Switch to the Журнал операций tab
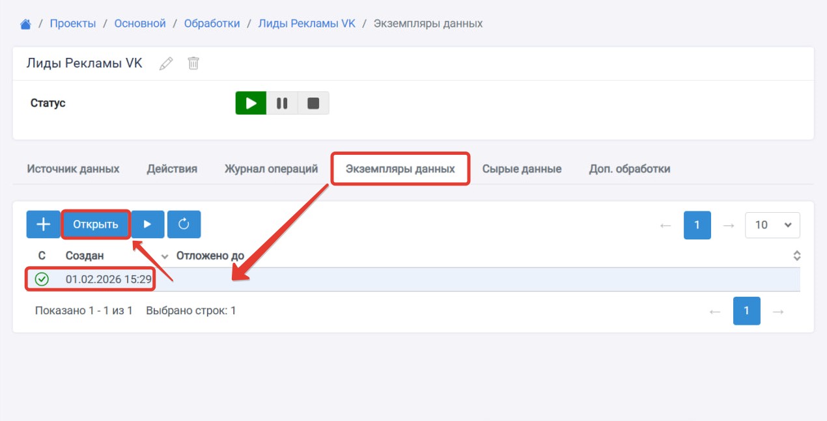This screenshot has height=421, width=827. [x=271, y=169]
